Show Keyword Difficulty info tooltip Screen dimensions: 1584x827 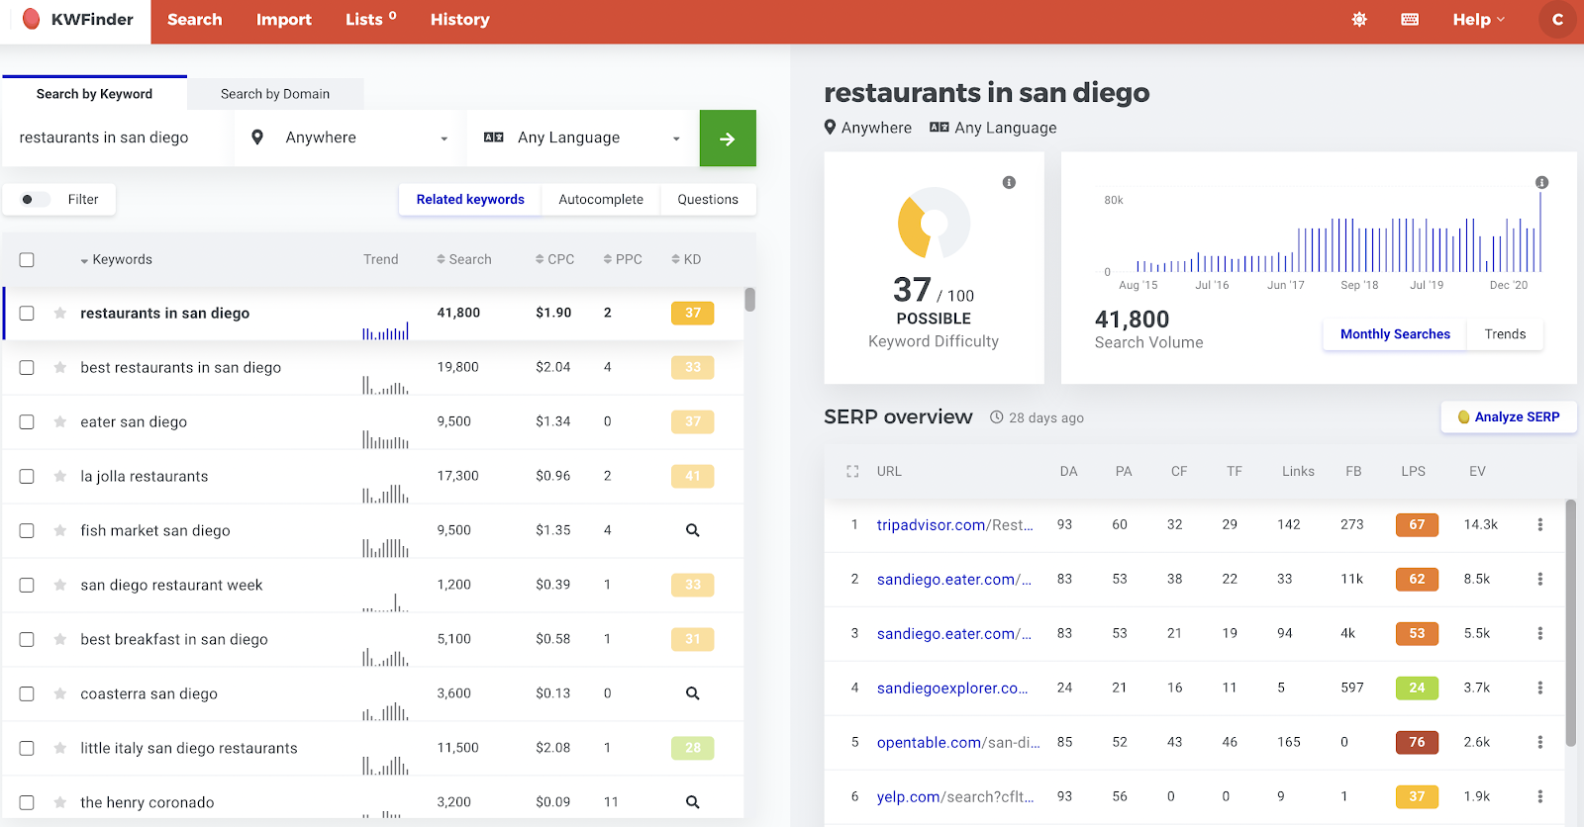(1009, 182)
